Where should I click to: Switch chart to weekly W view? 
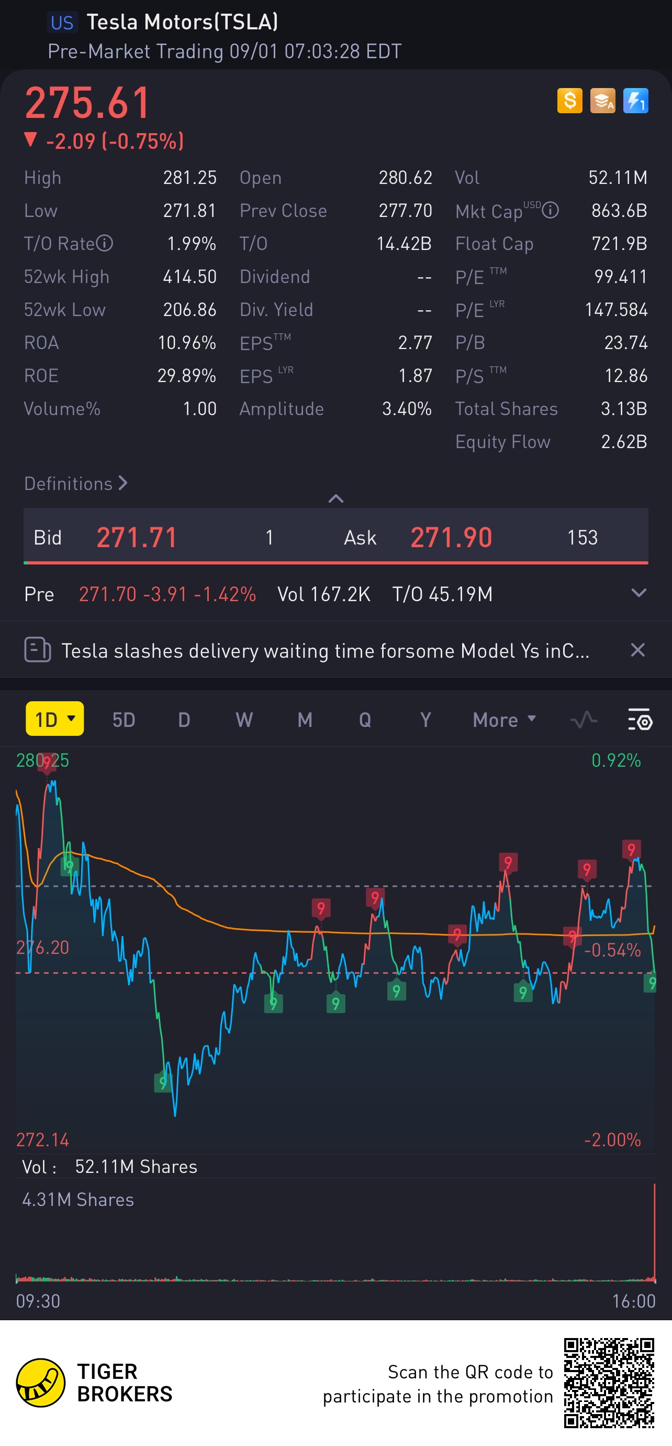[x=244, y=720]
